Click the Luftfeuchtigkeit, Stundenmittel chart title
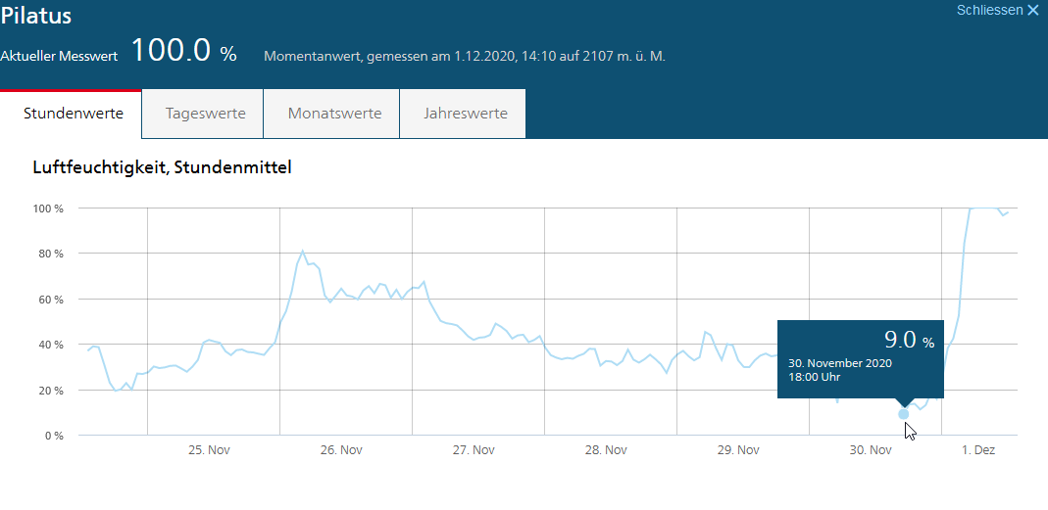This screenshot has width=1048, height=510. tap(162, 167)
